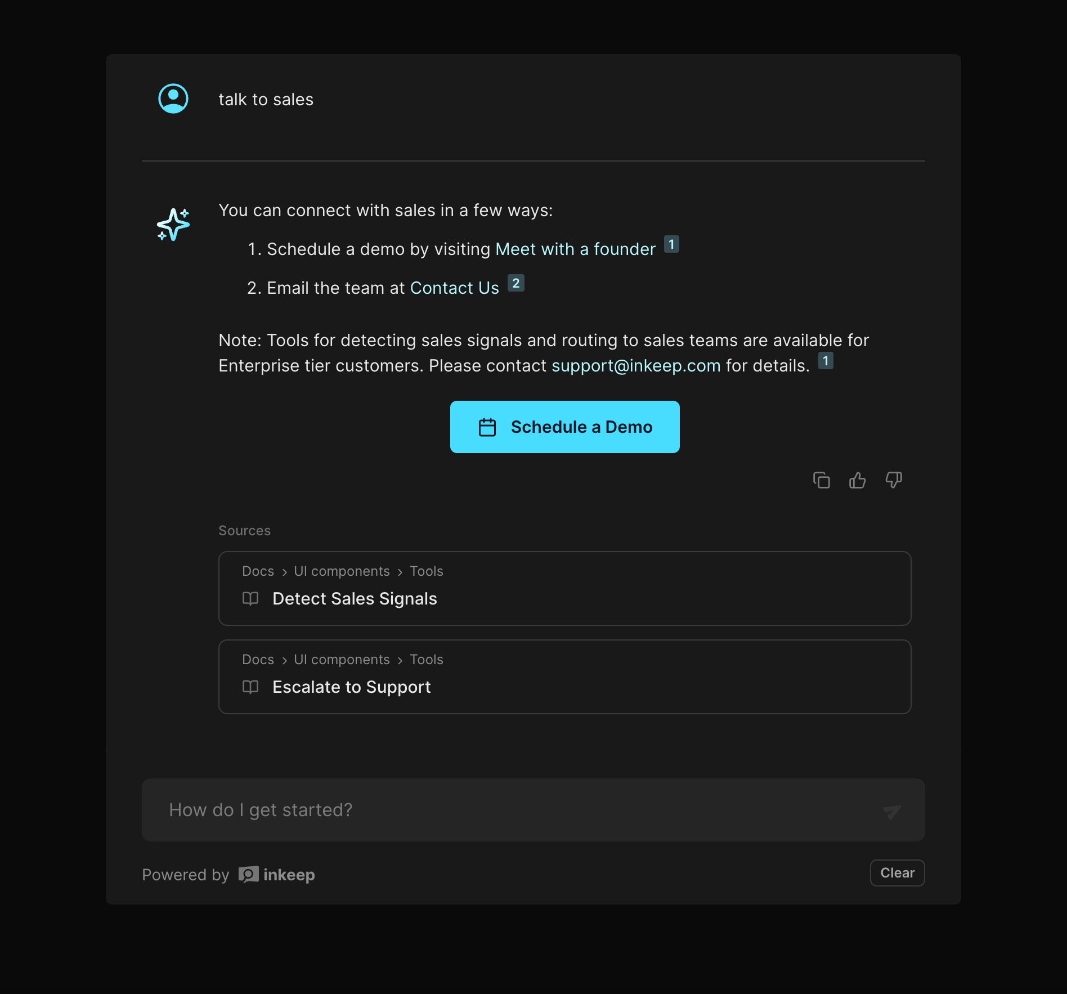Click citation badge 2 after Contact Us

[515, 283]
